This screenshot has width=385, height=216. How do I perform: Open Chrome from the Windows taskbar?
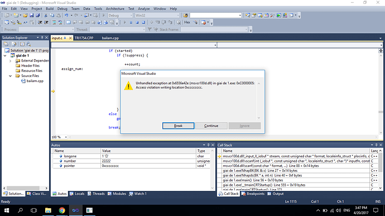coord(62,210)
